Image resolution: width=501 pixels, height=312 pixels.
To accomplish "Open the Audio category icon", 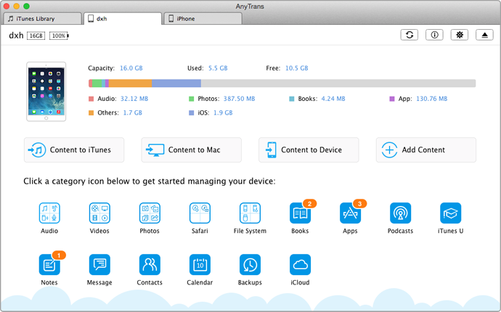I will coord(49,213).
